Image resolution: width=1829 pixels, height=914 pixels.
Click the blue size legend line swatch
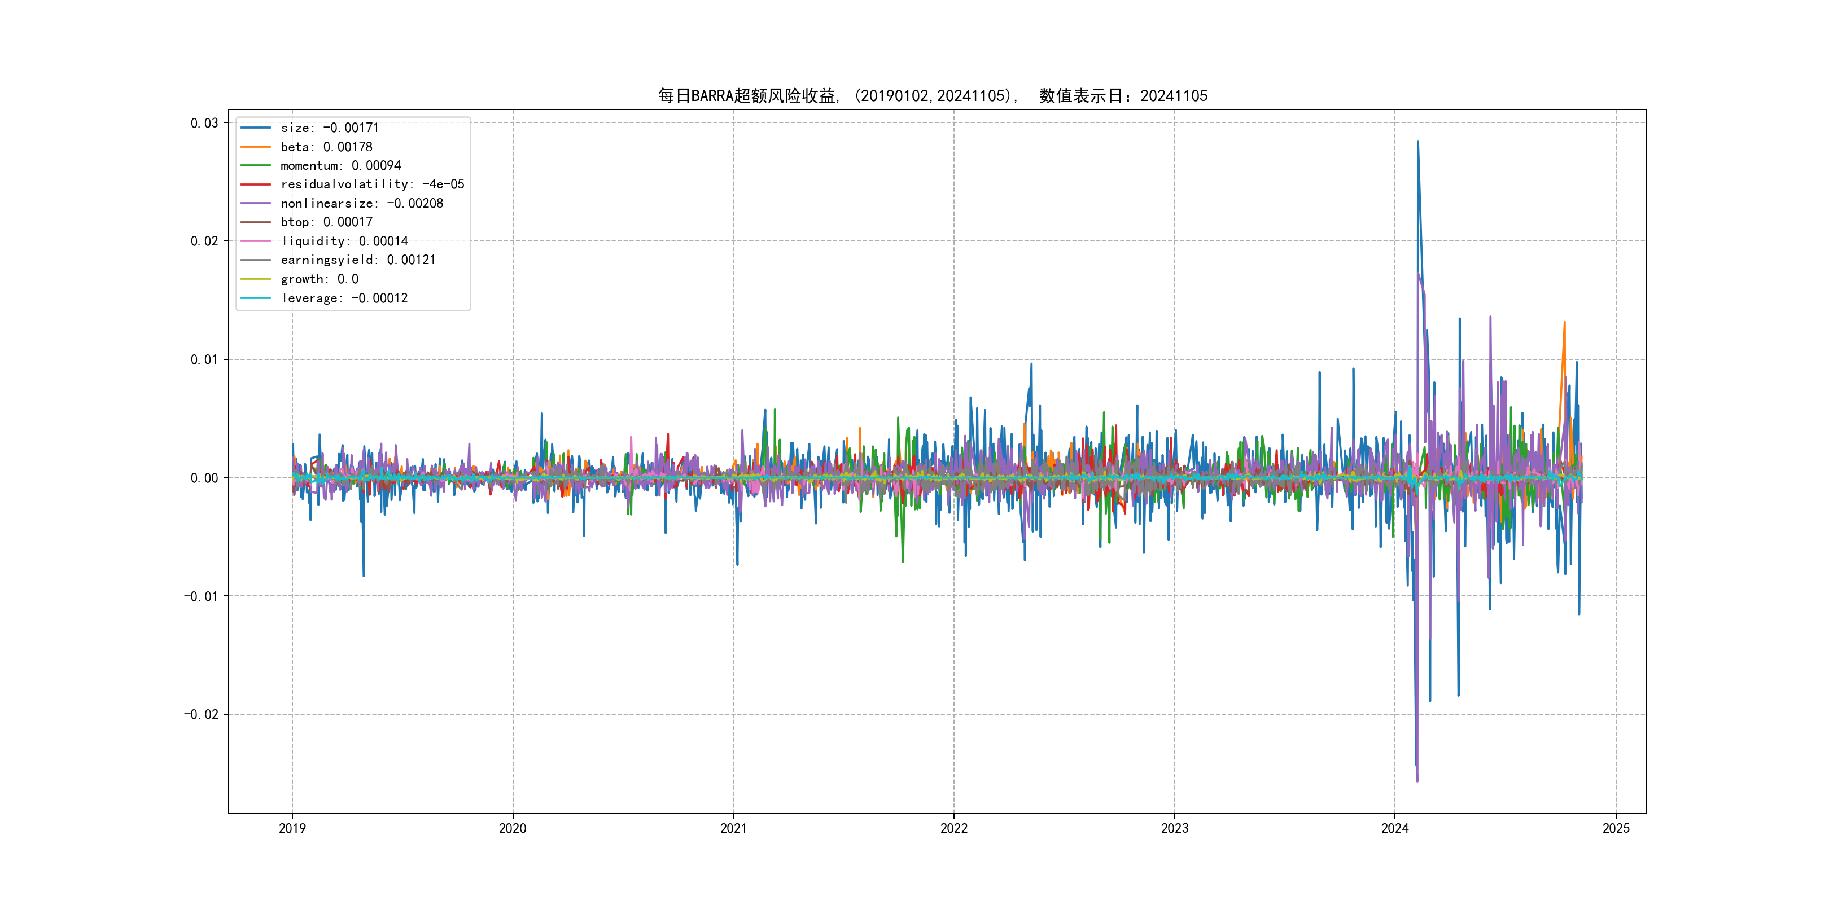(256, 128)
